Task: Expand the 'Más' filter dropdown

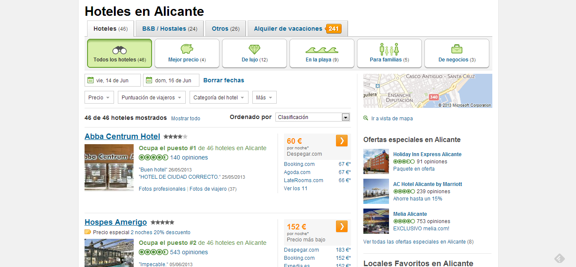Action: [264, 98]
